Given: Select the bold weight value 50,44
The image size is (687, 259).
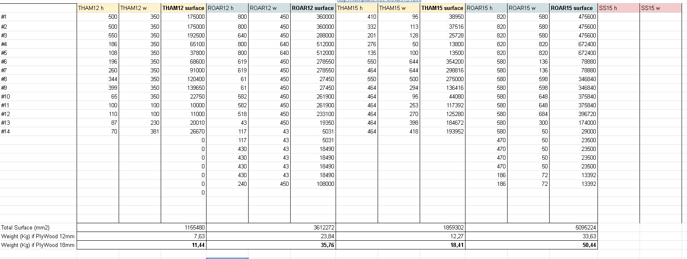Looking at the screenshot, I should 589,245.
